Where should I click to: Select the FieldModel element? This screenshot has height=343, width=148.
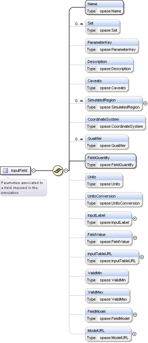coord(109,315)
